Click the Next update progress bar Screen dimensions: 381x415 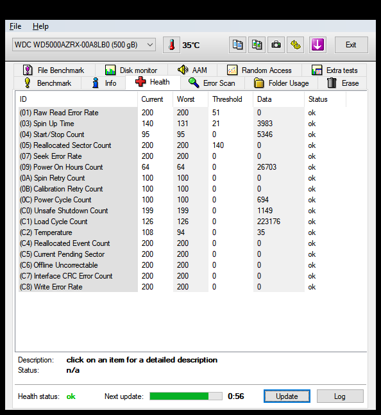click(x=186, y=396)
